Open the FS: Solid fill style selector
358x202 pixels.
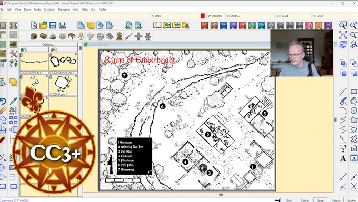click(334, 16)
